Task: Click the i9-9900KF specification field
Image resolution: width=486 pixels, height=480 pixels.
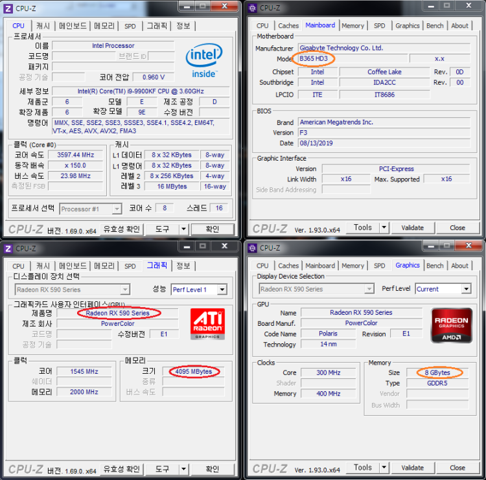Action: [x=141, y=91]
